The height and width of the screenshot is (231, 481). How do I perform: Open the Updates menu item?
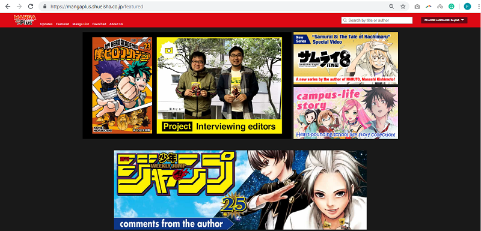coord(46,24)
